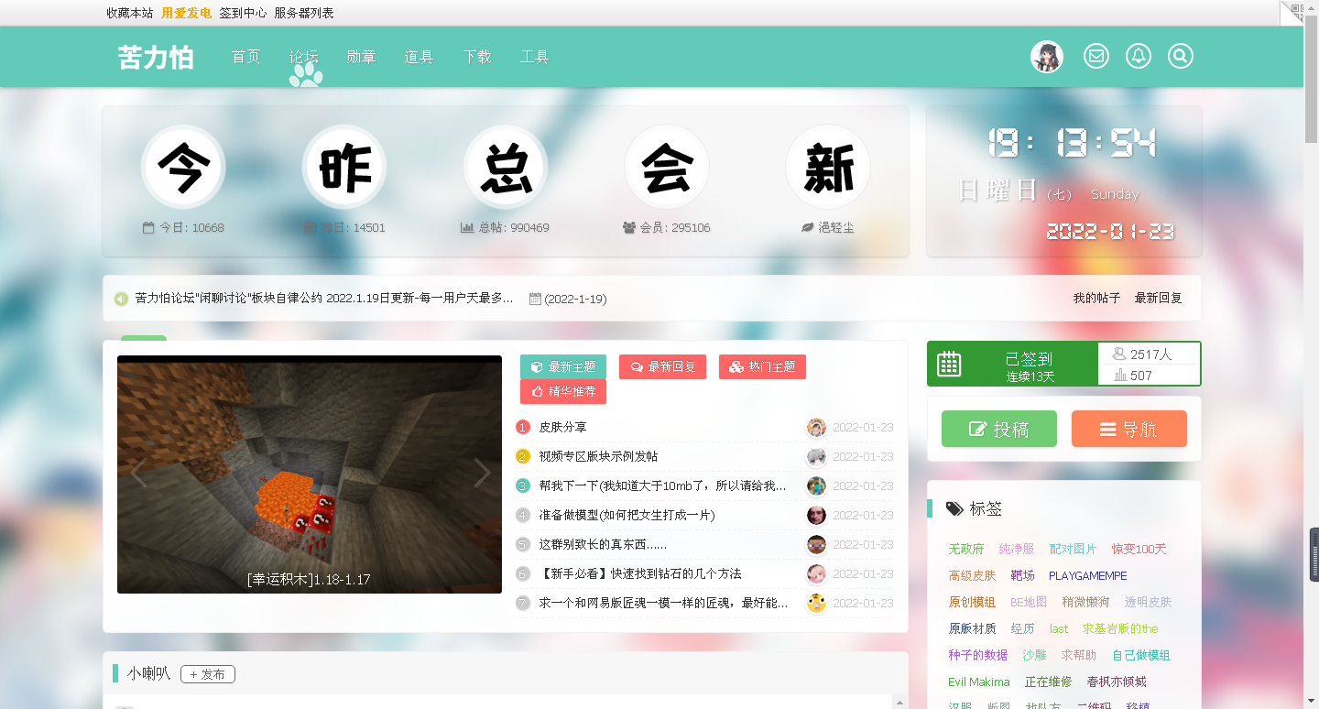The width and height of the screenshot is (1319, 709).
Task: Go to next slide with right chevron
Action: [483, 474]
